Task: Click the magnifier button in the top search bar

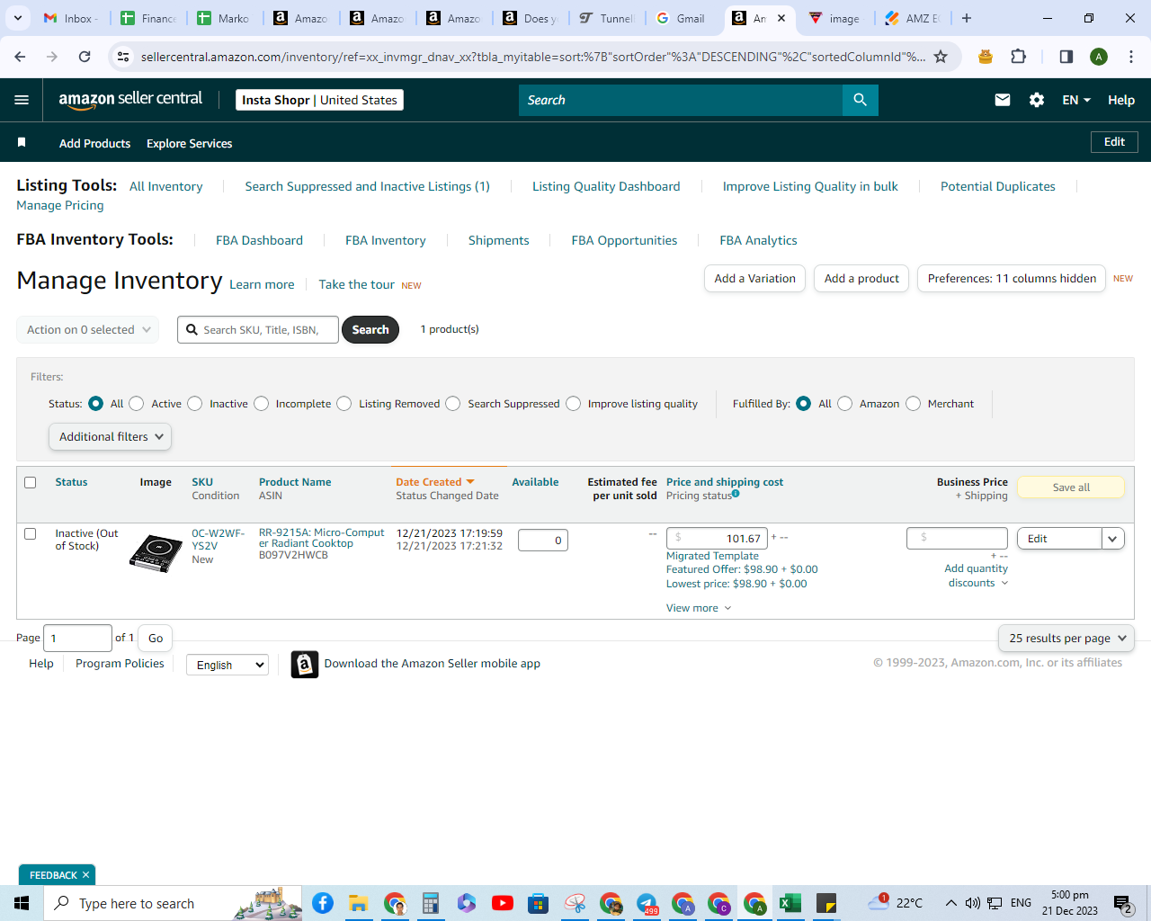Action: pyautogui.click(x=860, y=100)
